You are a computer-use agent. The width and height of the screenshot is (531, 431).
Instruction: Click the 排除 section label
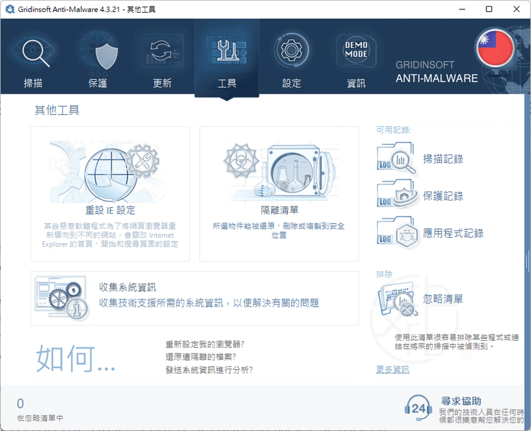click(384, 274)
